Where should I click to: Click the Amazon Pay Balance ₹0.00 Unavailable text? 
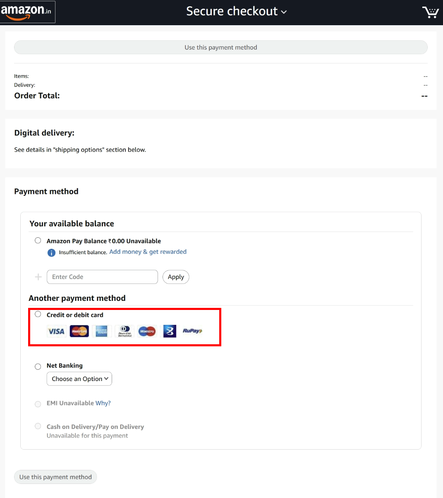pyautogui.click(x=104, y=241)
